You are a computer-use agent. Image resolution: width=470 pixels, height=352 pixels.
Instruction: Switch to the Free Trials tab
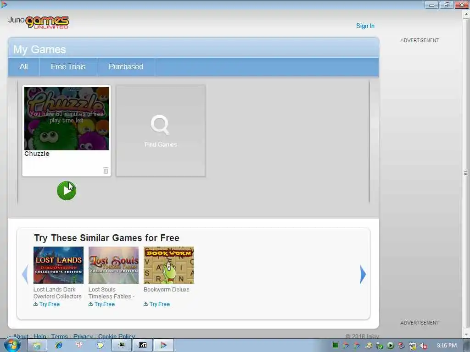point(68,67)
